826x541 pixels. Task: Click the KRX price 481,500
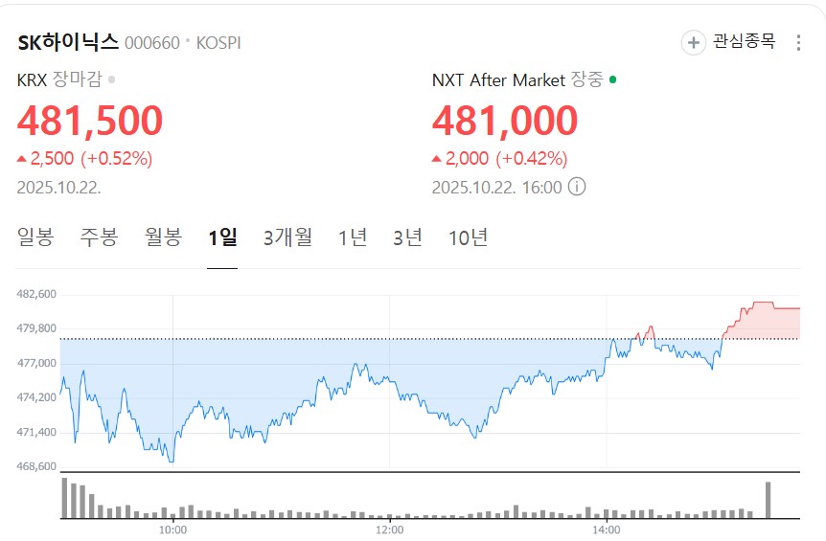click(90, 121)
